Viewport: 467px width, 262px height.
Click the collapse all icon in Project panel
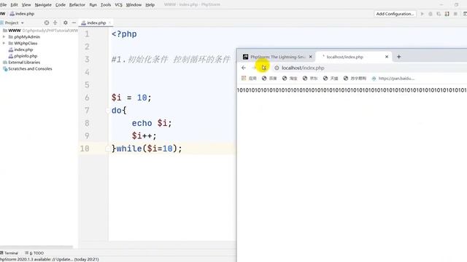pos(55,23)
